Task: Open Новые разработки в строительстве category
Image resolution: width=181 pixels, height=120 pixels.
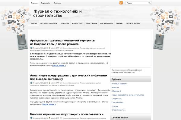Action: point(128,95)
